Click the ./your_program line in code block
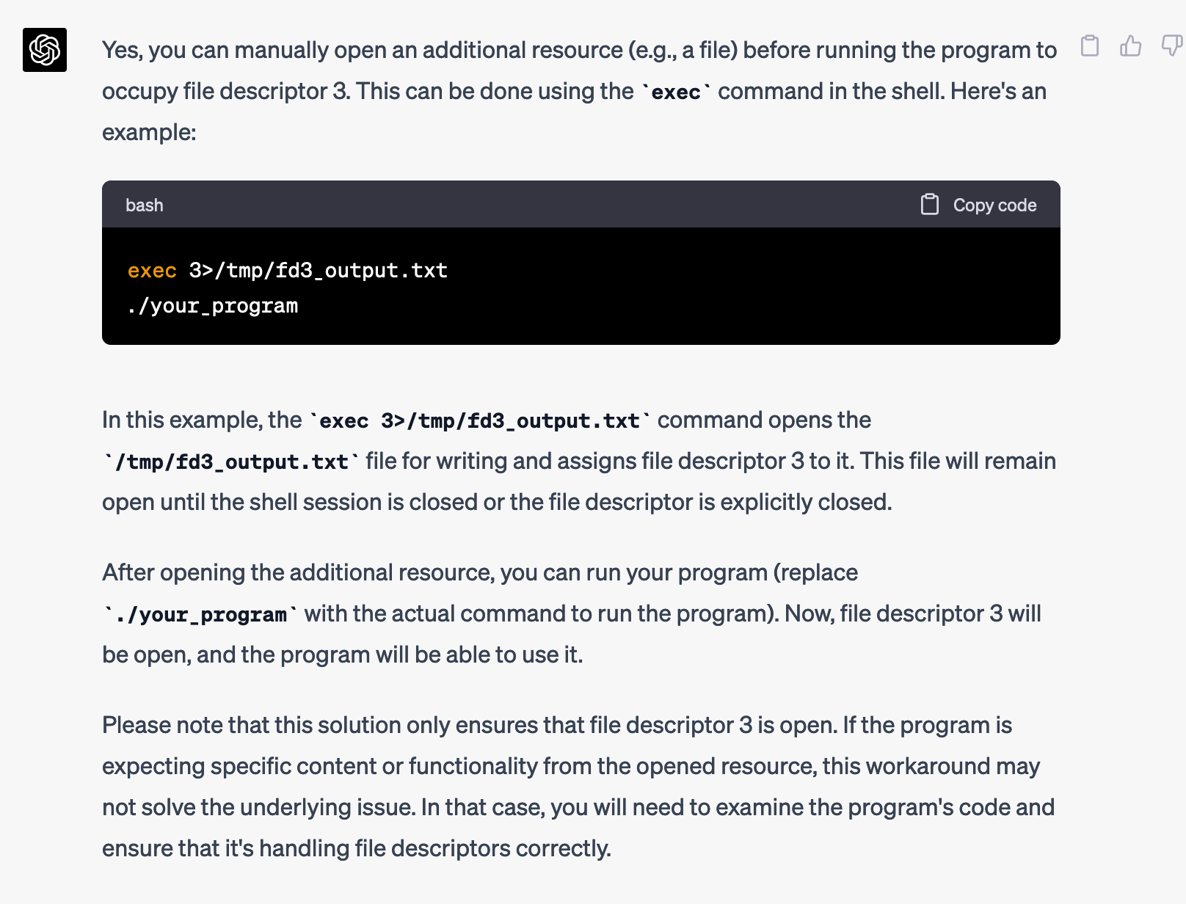1186x904 pixels. (213, 306)
